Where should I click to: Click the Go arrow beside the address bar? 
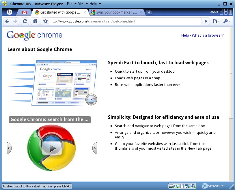click(206, 21)
